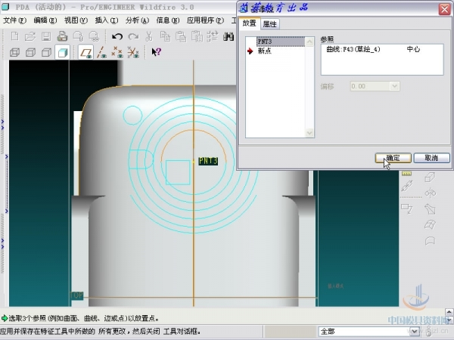This screenshot has width=454, height=340.
Task: Close the datum point dialog
Action: (x=444, y=9)
